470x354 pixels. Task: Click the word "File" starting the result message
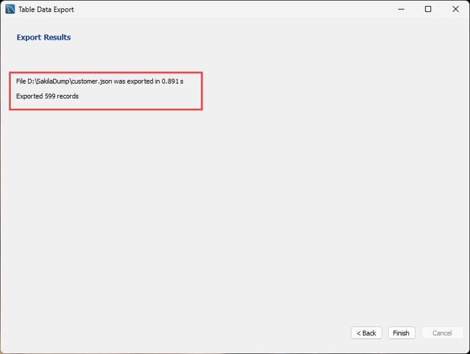(22, 81)
